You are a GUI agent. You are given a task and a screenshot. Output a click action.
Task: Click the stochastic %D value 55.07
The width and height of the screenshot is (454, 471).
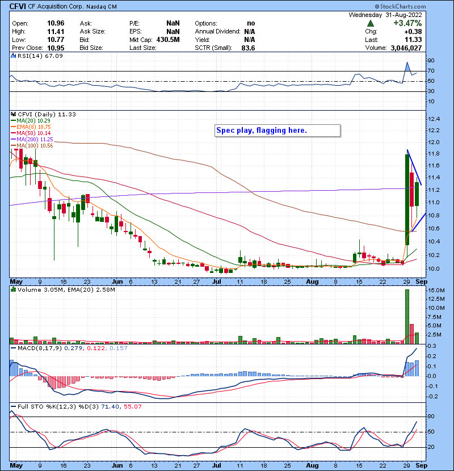pos(132,407)
